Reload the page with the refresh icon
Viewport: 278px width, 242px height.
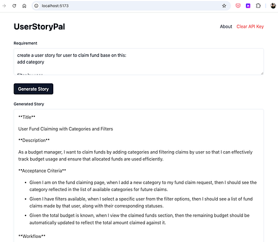(14, 6)
